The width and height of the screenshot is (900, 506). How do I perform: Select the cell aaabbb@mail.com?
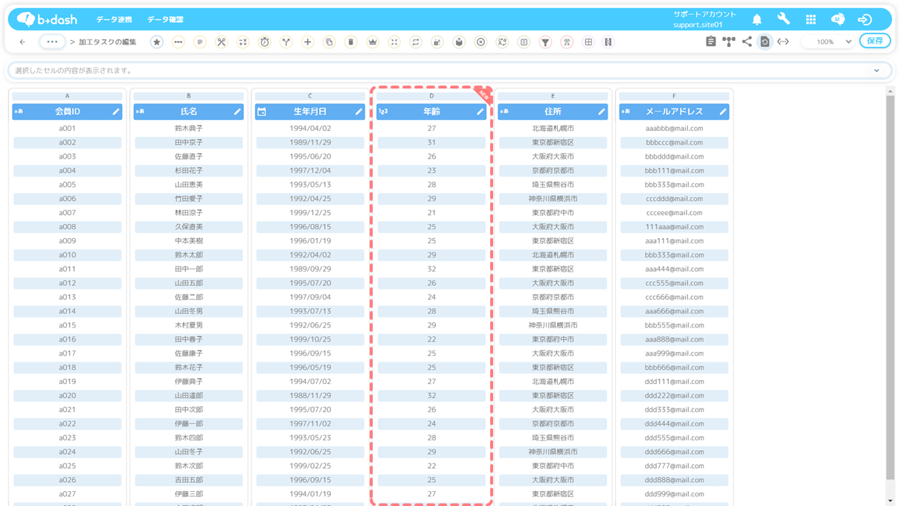tap(674, 129)
